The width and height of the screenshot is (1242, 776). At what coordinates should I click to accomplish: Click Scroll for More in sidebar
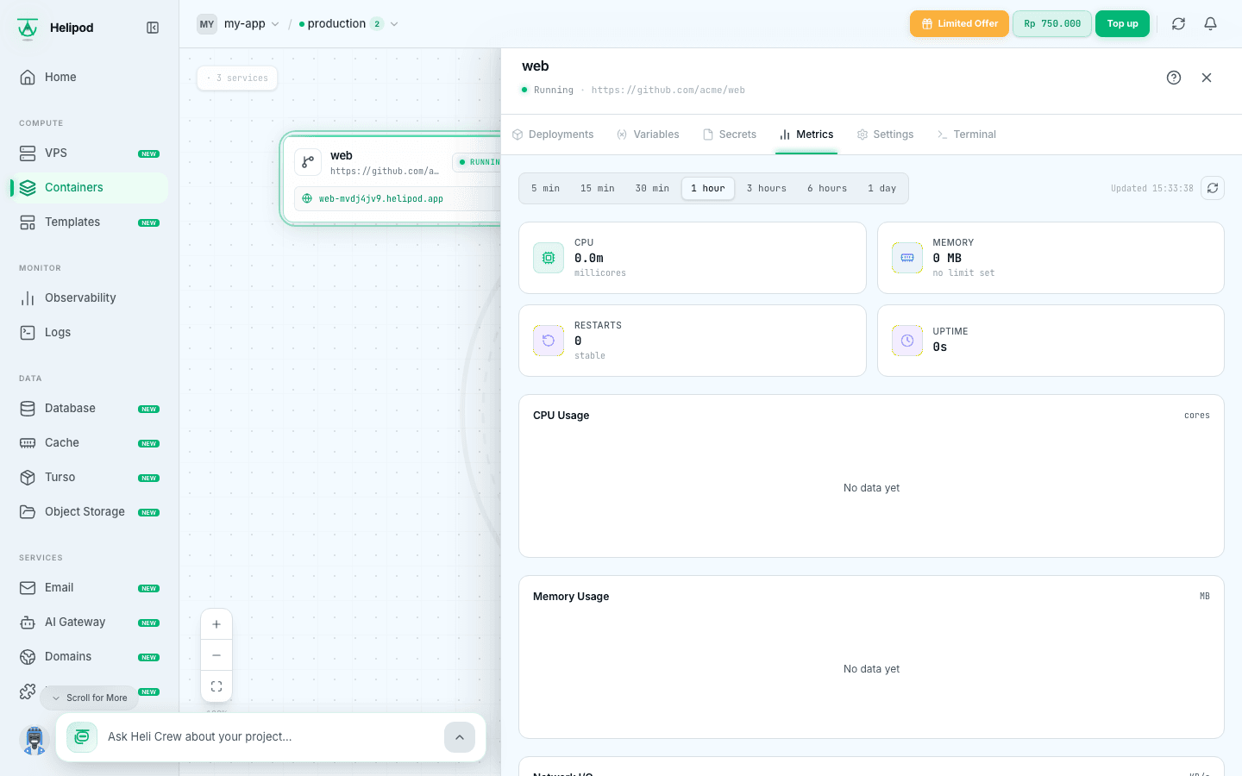click(x=89, y=698)
